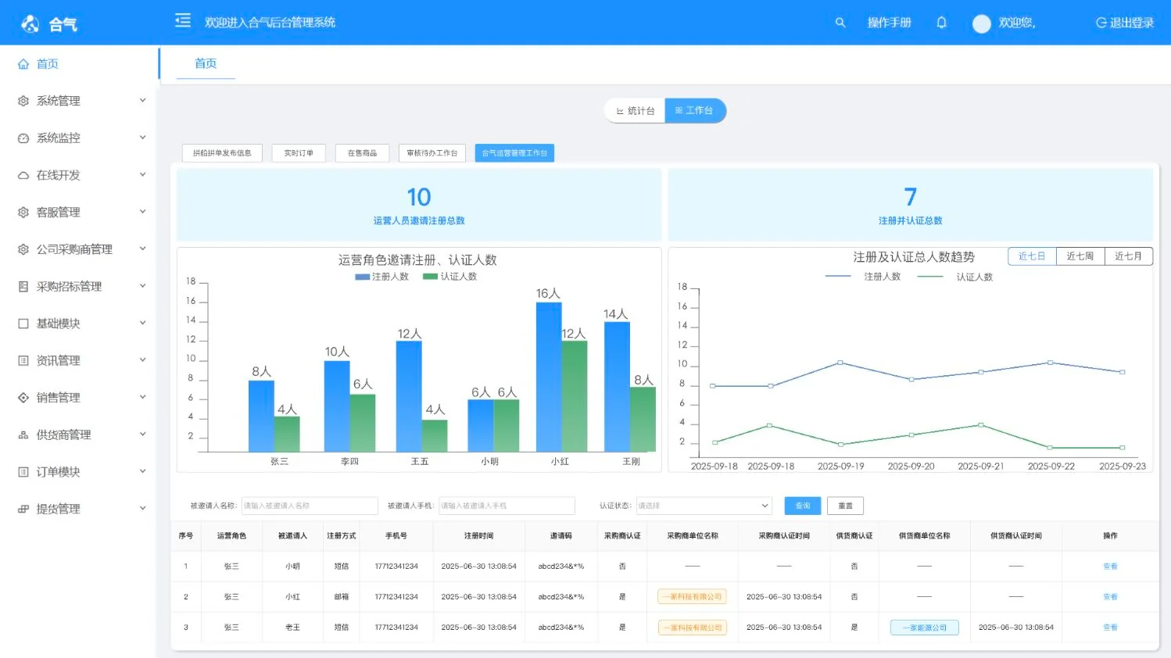Click the 重置 button

(x=846, y=506)
